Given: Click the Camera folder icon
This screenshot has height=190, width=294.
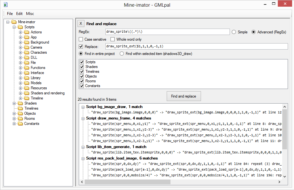Looking at the screenshot, I should 27,47.
